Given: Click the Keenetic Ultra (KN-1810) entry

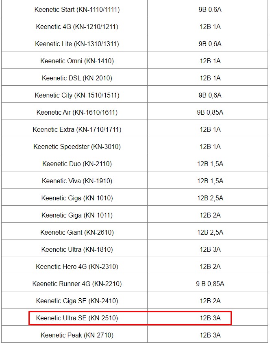Looking at the screenshot, I should click(77, 249).
